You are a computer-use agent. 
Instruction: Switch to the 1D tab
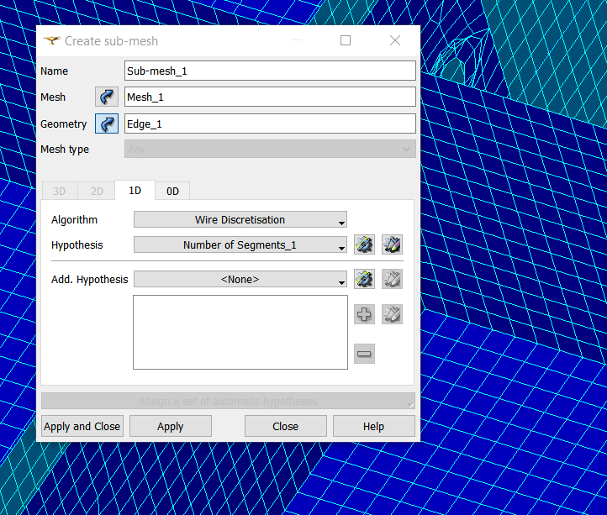[x=135, y=191]
